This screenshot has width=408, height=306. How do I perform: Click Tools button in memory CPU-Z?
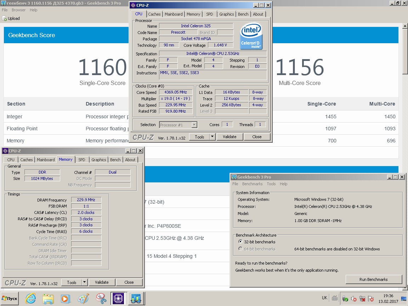(x=72, y=282)
